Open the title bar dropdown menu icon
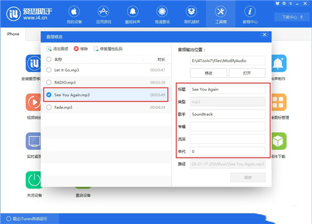312x224 pixels. click(x=291, y=4)
